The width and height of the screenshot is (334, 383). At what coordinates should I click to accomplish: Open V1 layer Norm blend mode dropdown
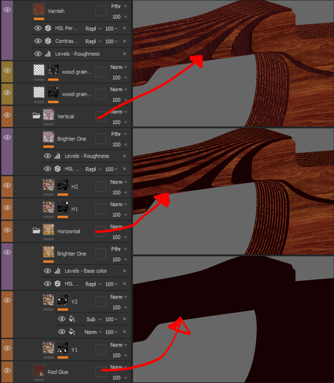click(119, 345)
